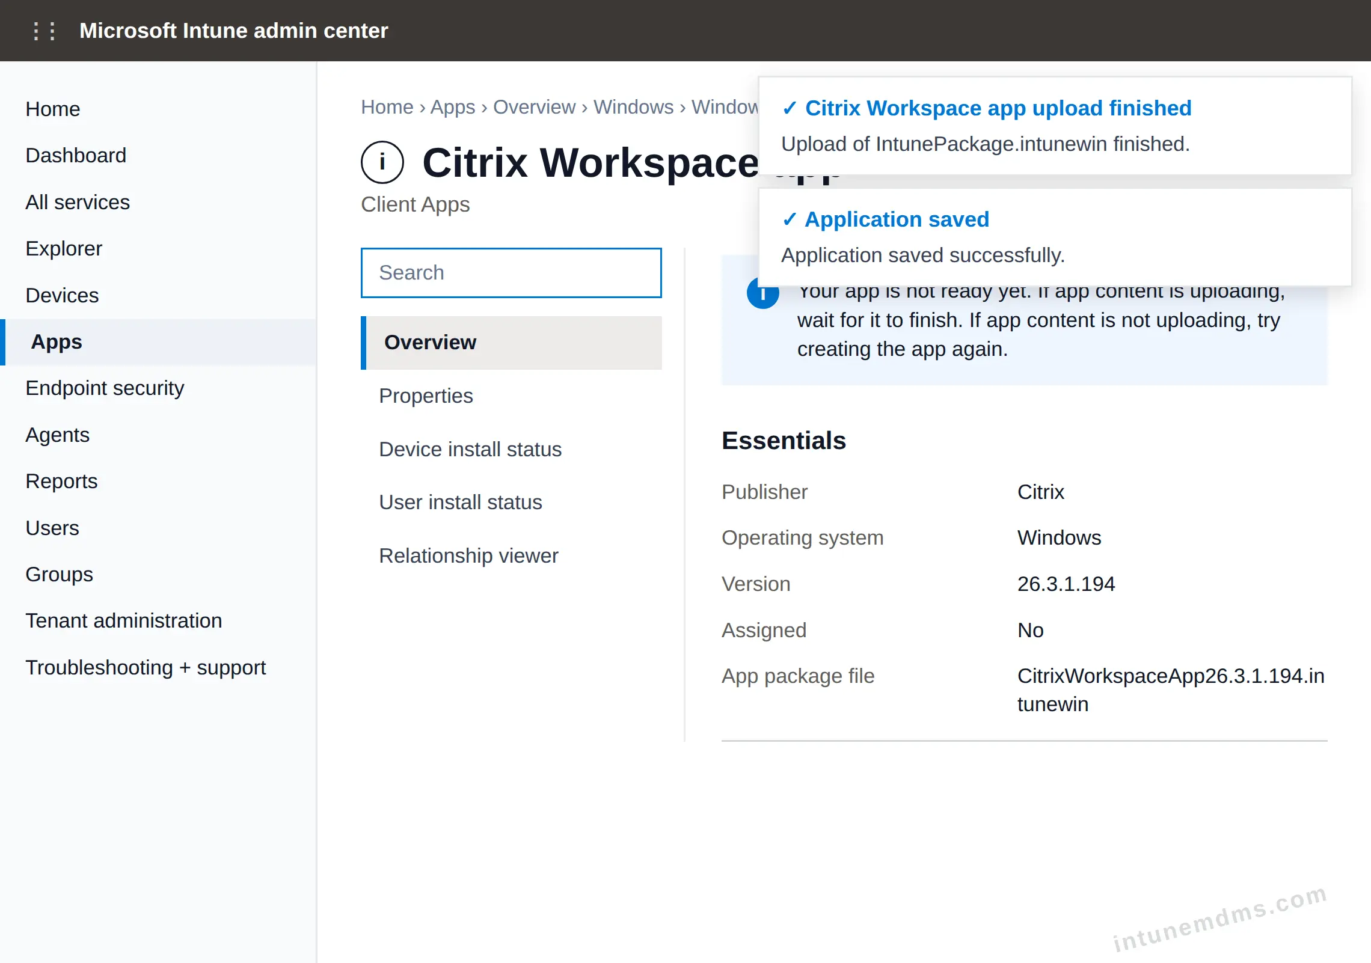
Task: Click the Apps breadcrumb link
Action: coord(453,107)
